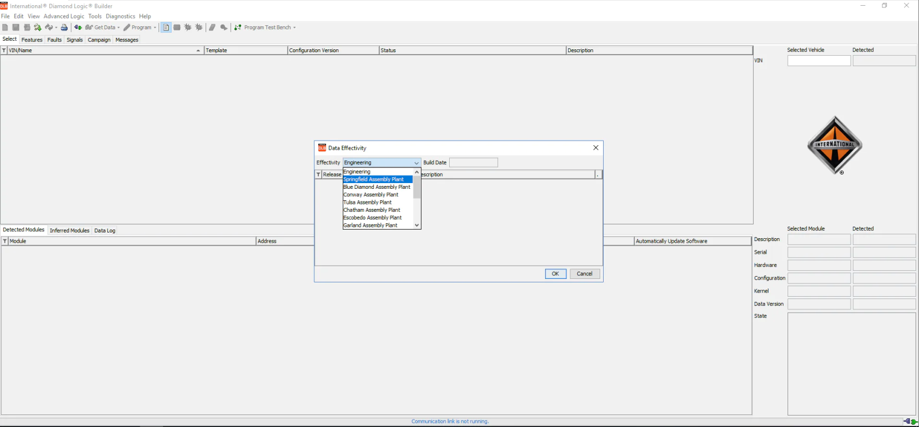
Task: Open the File menu
Action: 5,16
